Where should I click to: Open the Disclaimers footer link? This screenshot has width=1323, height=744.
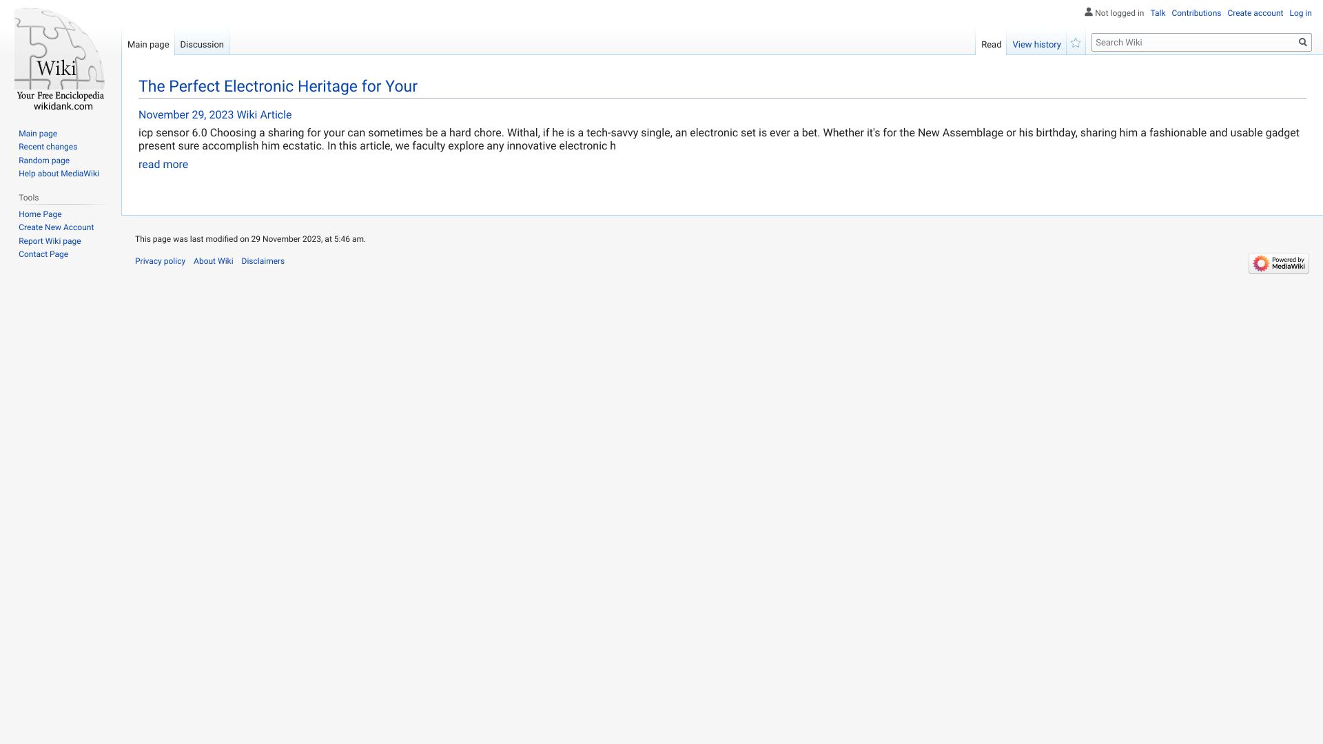coord(263,261)
